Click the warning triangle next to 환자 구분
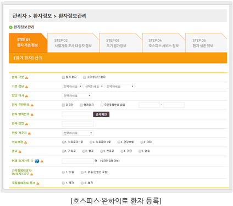Screen dimensions: 233x206 pyautogui.click(x=26, y=78)
